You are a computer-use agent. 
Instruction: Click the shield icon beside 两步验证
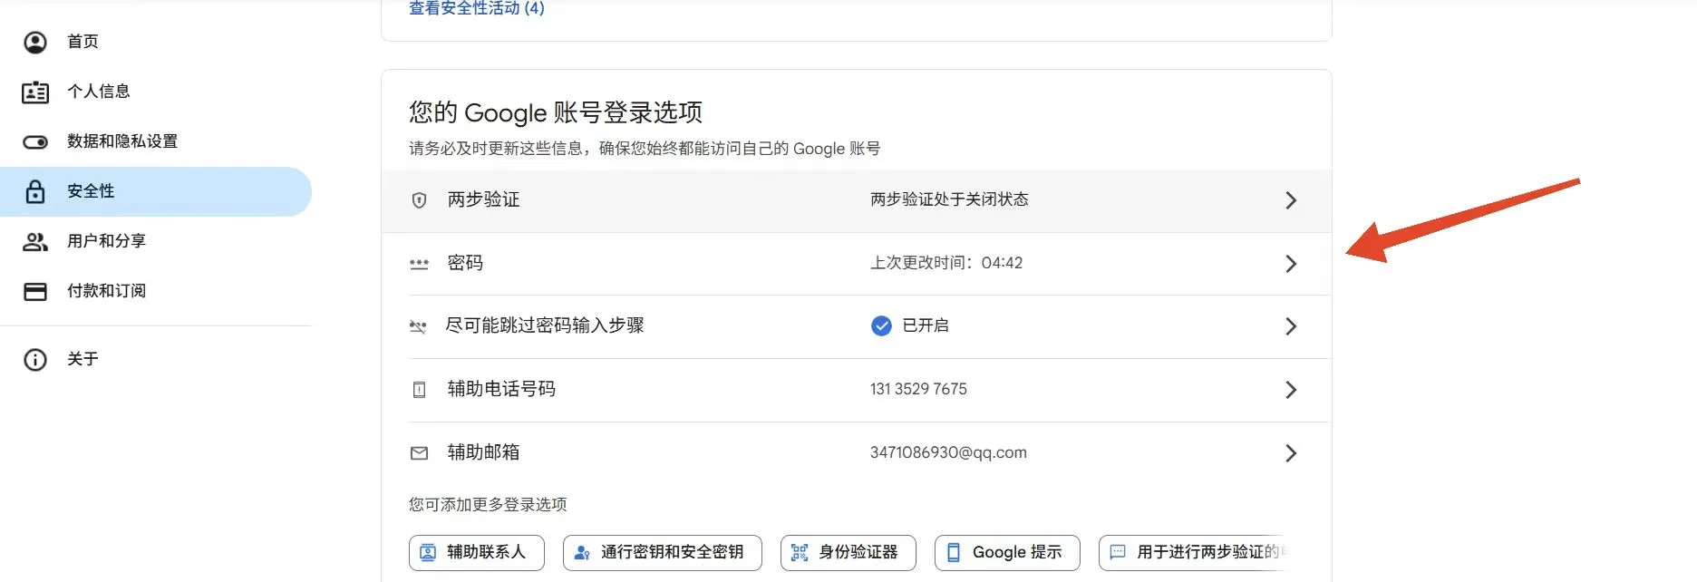click(x=419, y=200)
